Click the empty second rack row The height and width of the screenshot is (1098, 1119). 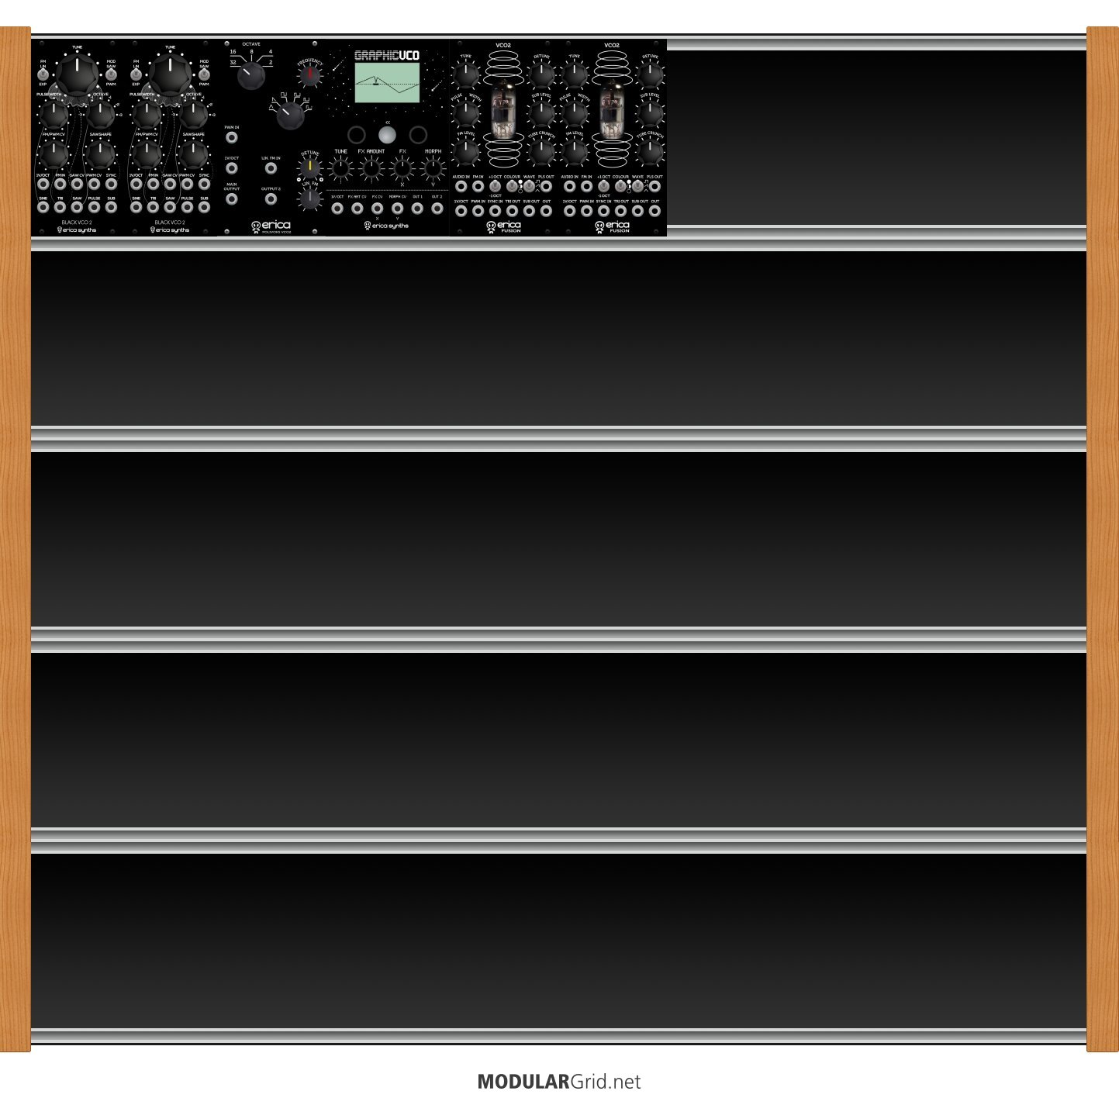(x=558, y=339)
